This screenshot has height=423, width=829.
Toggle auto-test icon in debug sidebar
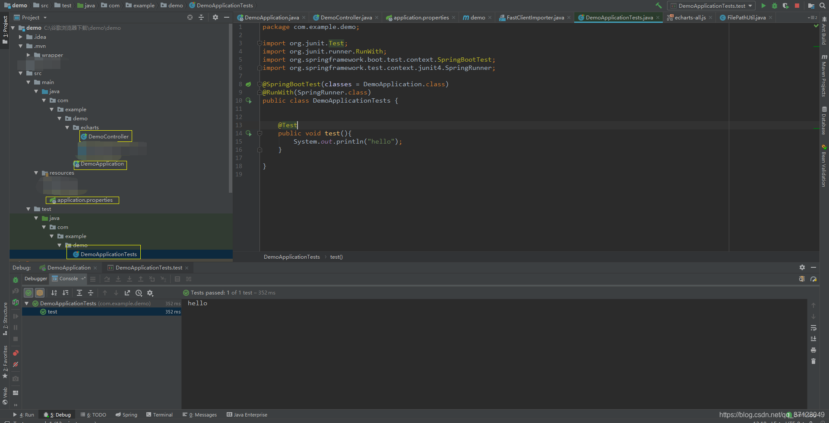[x=16, y=302]
